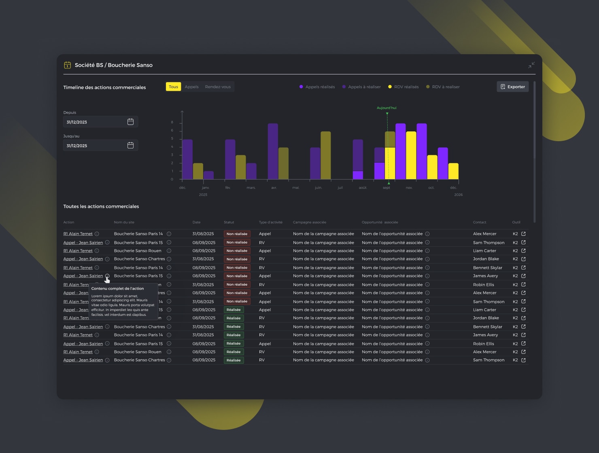Toggle the Appels réalisés legend series

317,87
